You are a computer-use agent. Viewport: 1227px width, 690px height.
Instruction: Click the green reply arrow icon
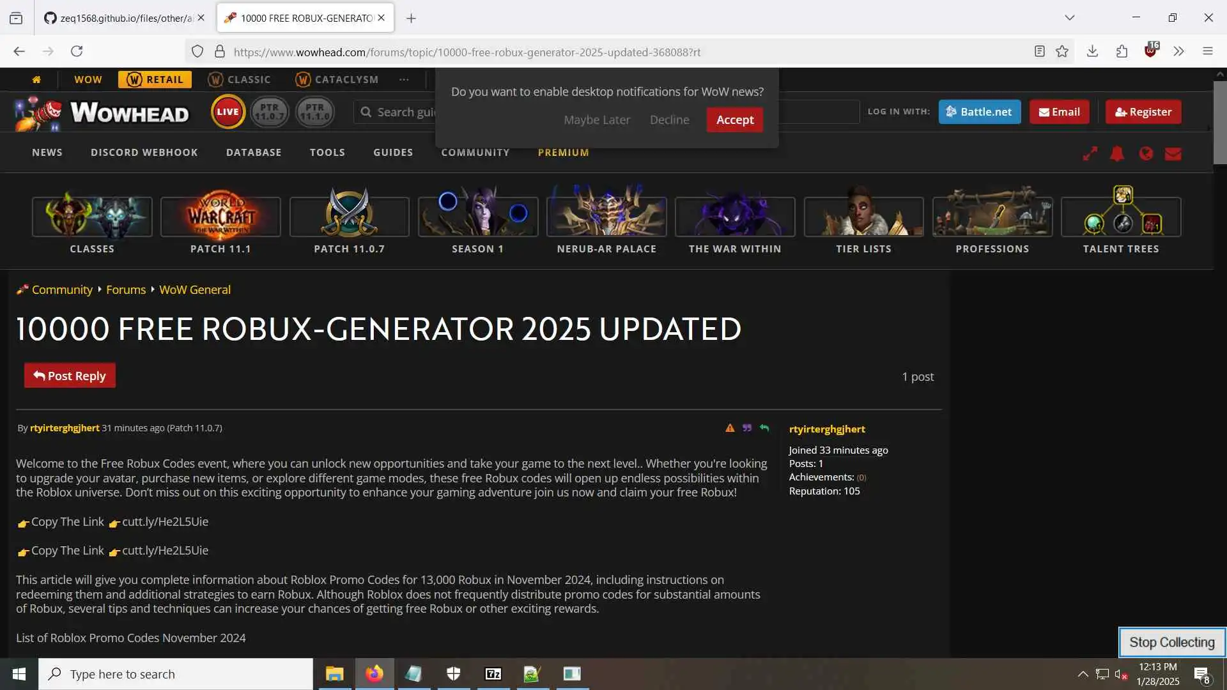pos(764,428)
